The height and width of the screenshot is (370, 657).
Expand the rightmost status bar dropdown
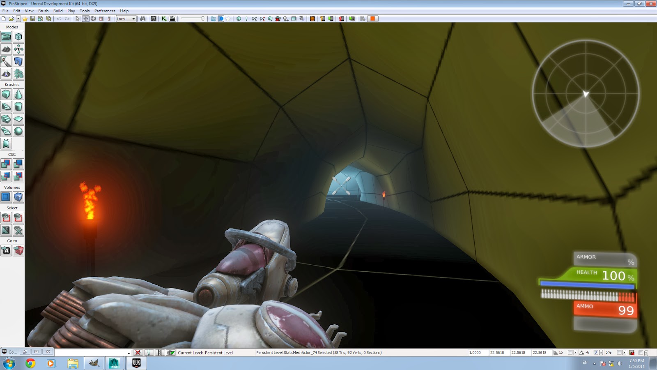(x=646, y=353)
